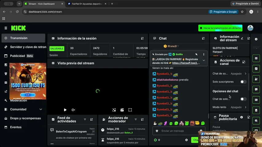
Task: Open the hamburger menu beside KICK logo
Action: 6,28
